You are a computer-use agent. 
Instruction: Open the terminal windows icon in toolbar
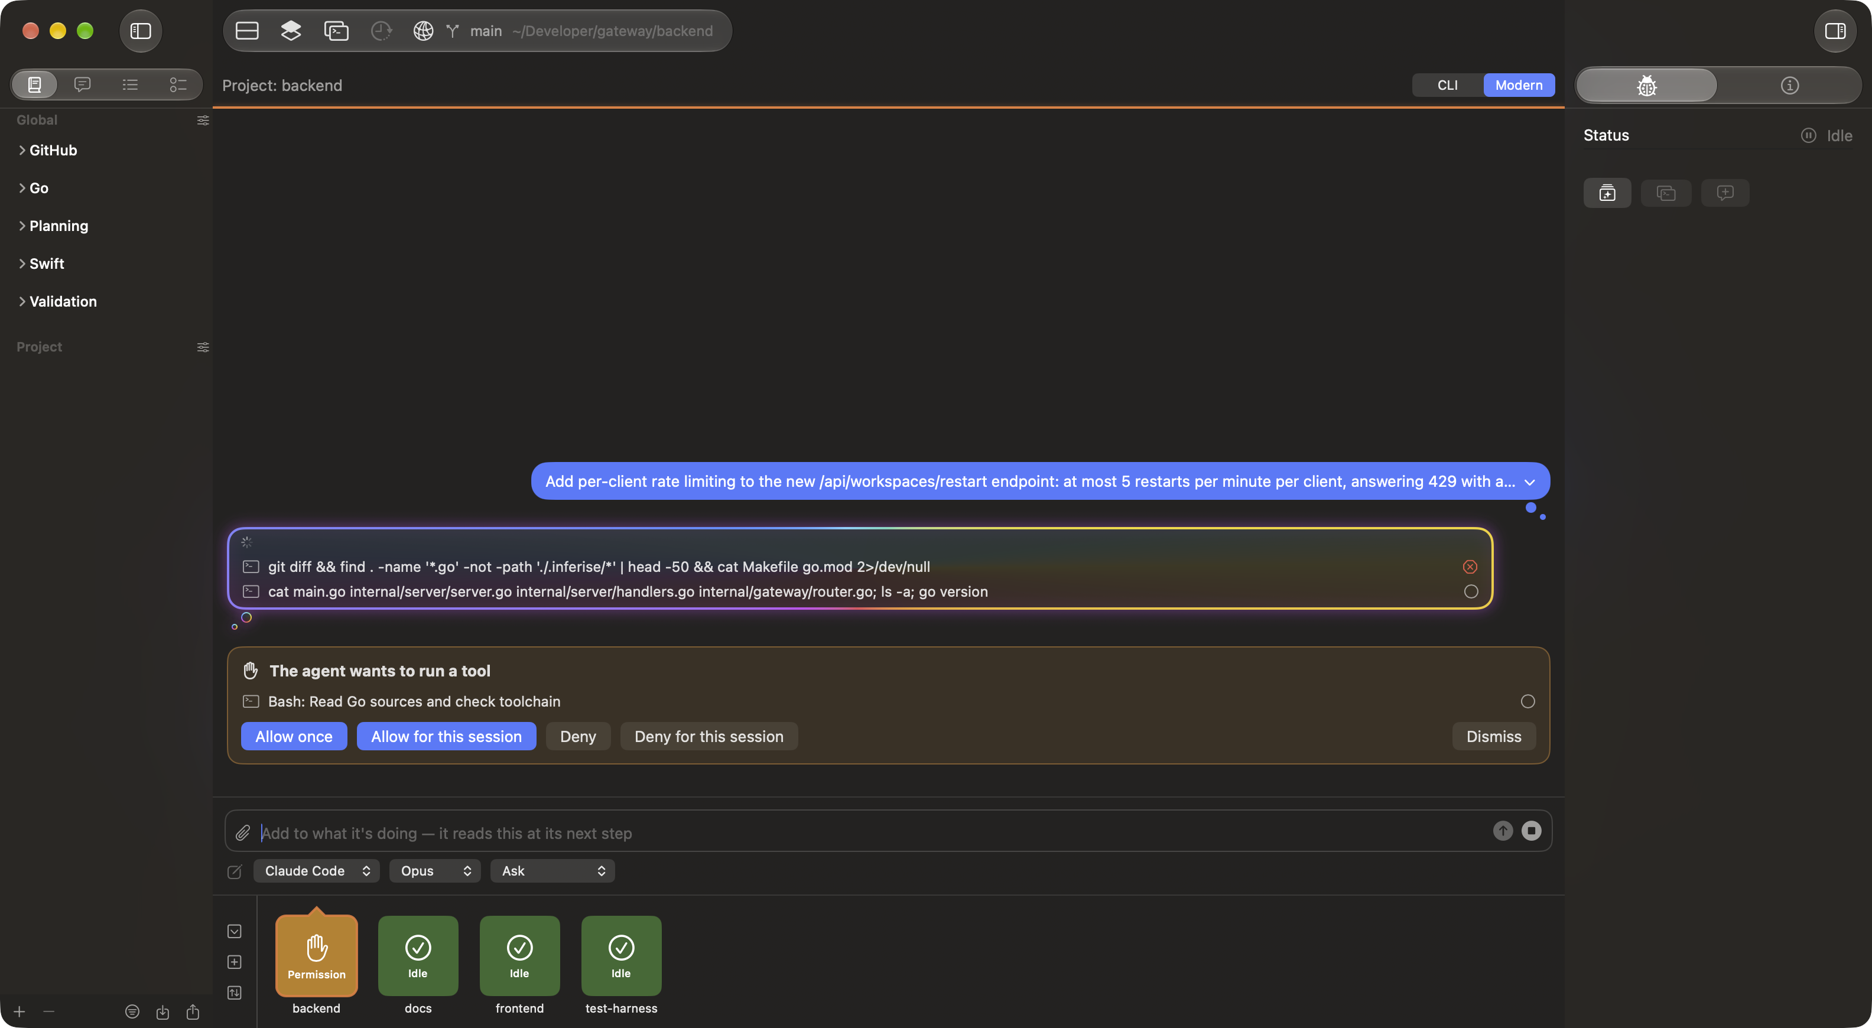pos(336,31)
